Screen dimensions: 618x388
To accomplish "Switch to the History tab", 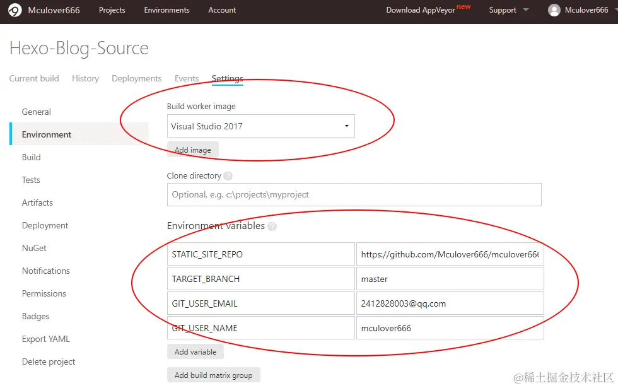I will (x=85, y=78).
